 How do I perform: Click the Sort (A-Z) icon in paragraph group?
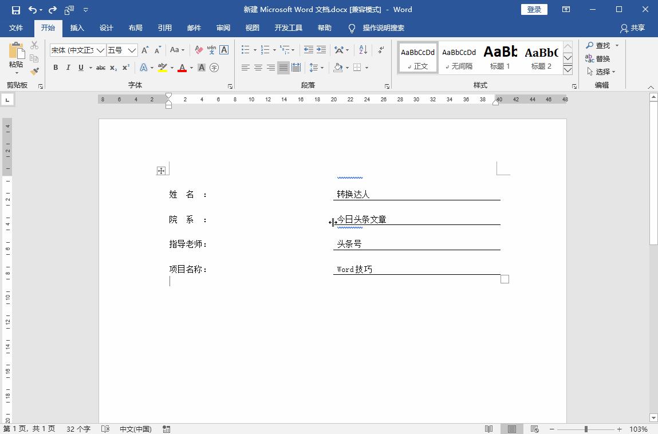point(363,50)
